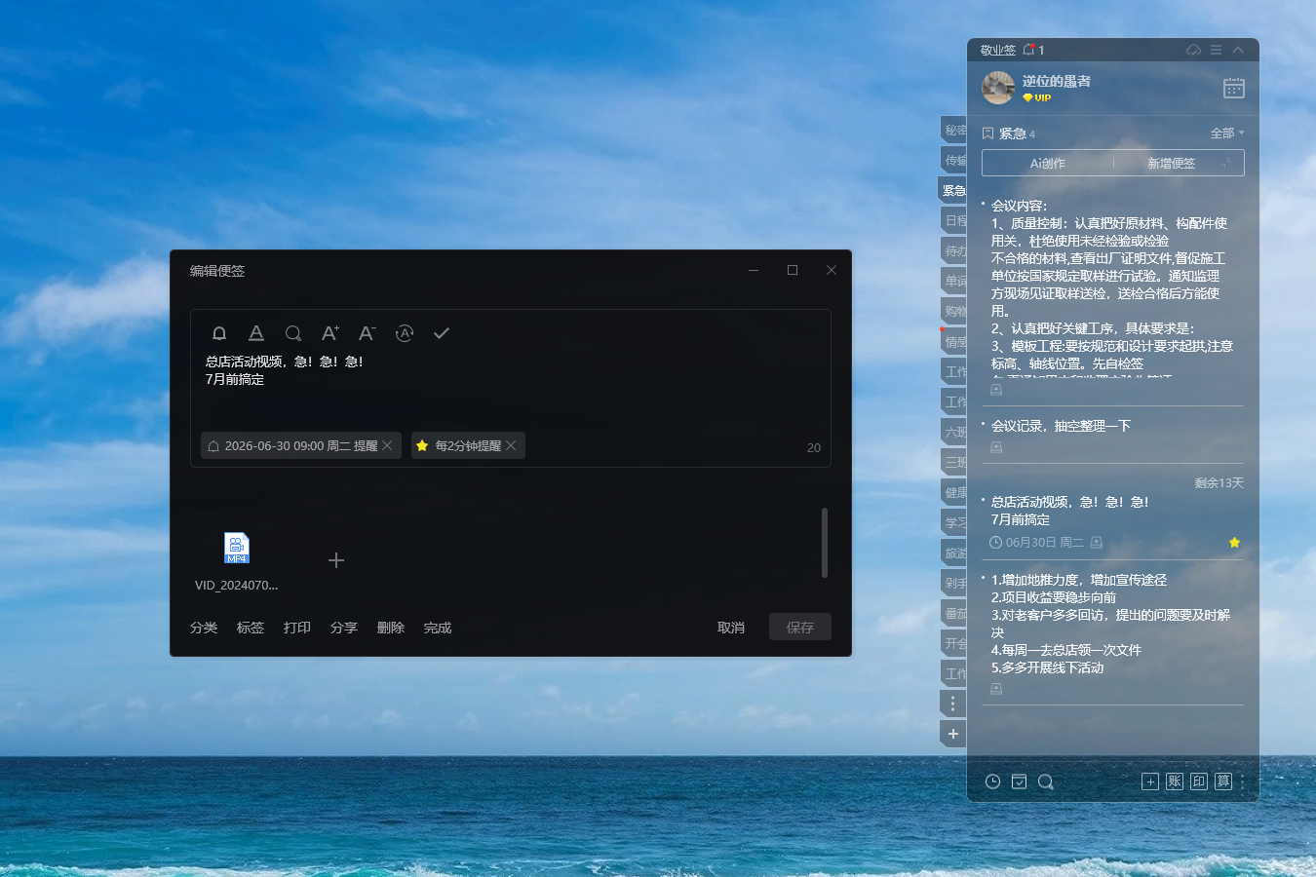The height and width of the screenshot is (877, 1316).
Task: Open the note starting 1.增加地推力度
Action: (x=1112, y=624)
